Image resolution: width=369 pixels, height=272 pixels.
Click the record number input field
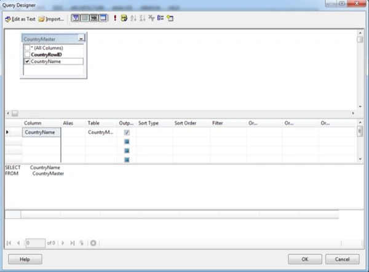coord(35,243)
